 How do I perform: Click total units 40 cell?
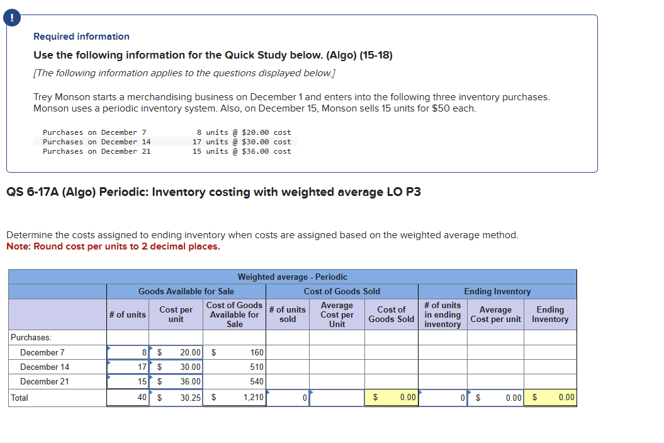point(128,398)
